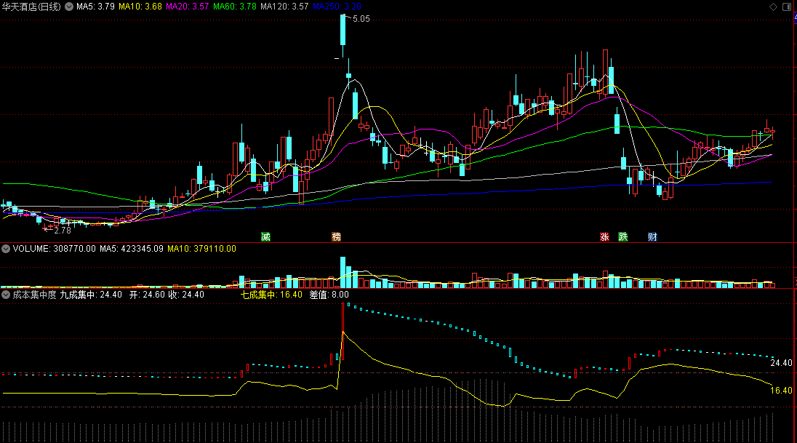Image resolution: width=797 pixels, height=443 pixels.
Task: Open the 减 shareholder-reduction event marker
Action: (x=266, y=236)
